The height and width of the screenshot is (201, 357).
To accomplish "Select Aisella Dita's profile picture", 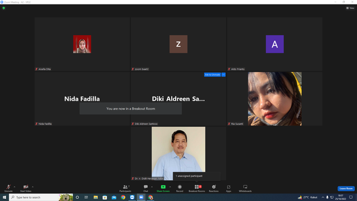I will pyautogui.click(x=82, y=44).
